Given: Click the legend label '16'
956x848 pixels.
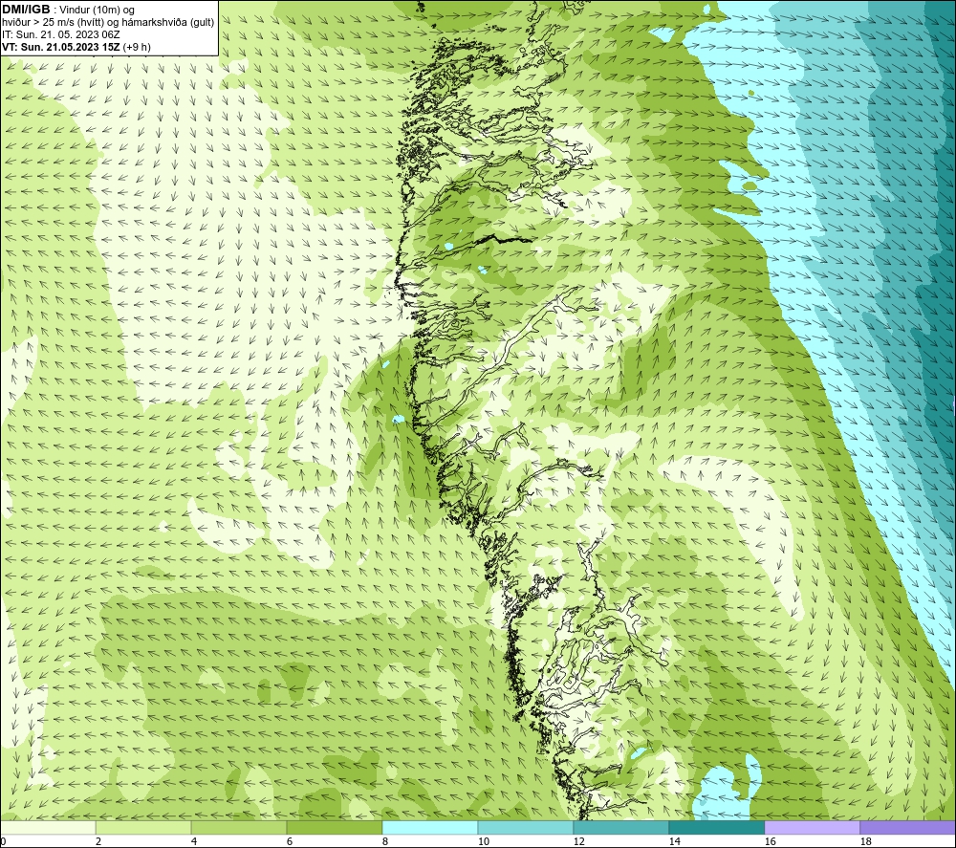Looking at the screenshot, I should click(x=770, y=842).
